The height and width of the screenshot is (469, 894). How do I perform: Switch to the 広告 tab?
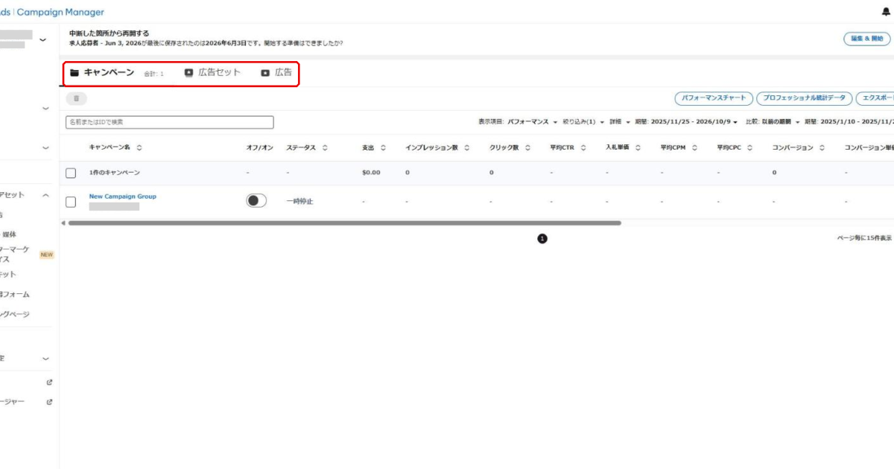coord(276,73)
